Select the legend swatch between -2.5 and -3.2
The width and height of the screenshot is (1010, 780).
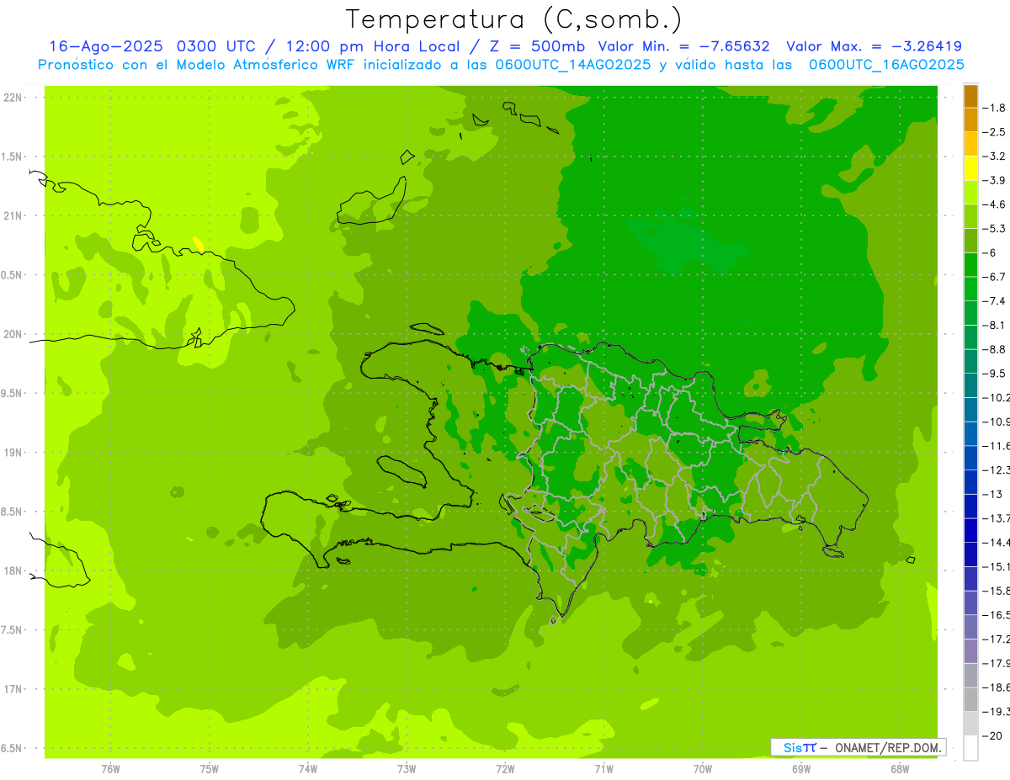(970, 144)
